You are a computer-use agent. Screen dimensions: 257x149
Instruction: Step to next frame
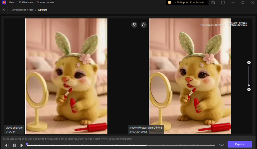click(x=21, y=145)
